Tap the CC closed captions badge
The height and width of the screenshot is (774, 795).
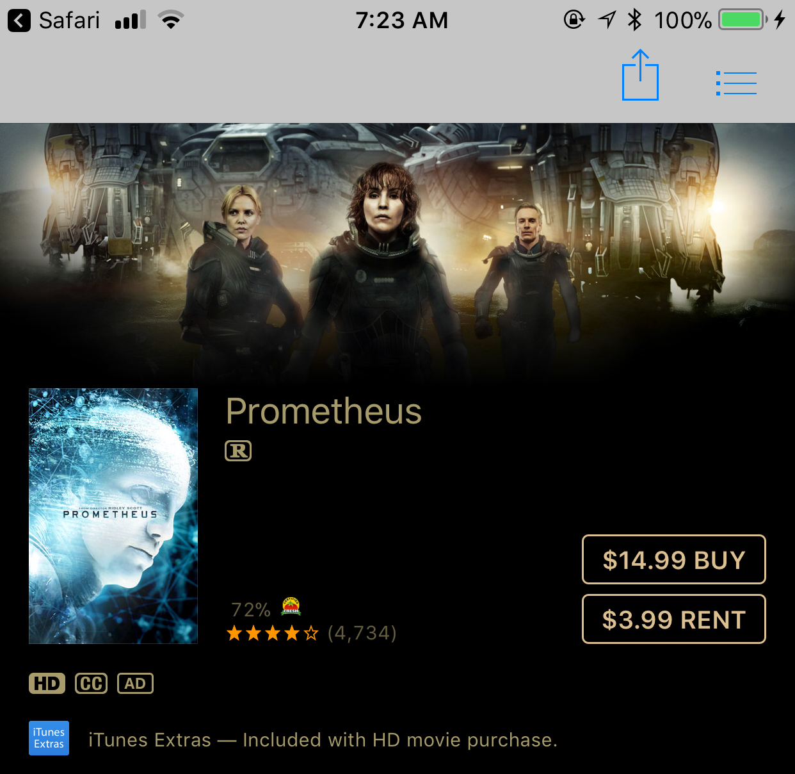click(x=91, y=684)
